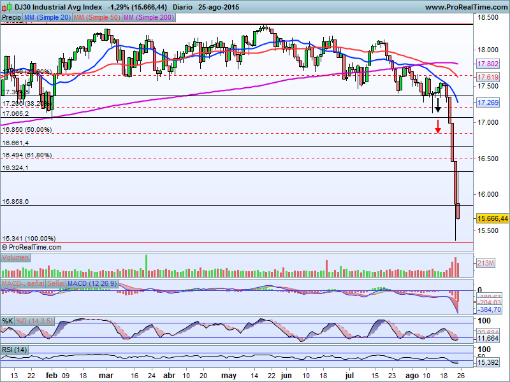Select the mar label on the date axis
510x382 pixels.
point(106,376)
